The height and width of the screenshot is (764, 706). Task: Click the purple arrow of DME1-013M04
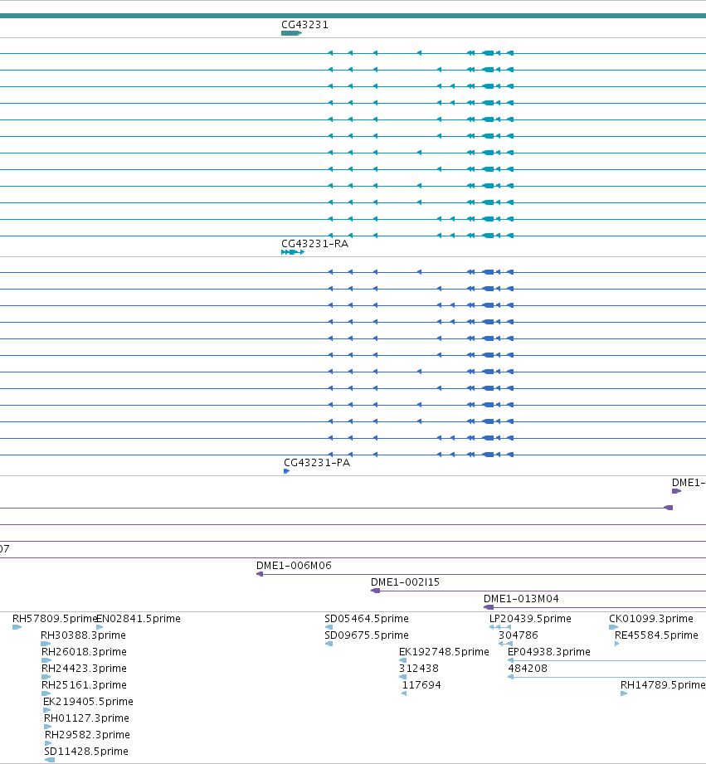488,607
